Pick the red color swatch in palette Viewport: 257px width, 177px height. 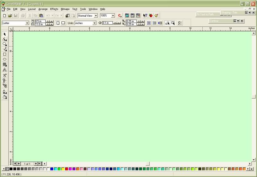(x=66, y=169)
